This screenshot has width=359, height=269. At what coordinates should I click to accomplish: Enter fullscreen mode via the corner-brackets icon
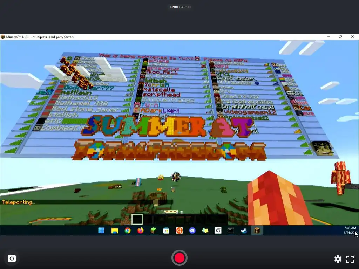click(350, 259)
